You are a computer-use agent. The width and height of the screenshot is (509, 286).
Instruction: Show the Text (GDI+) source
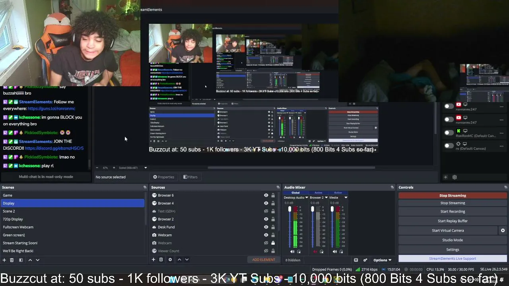(266, 211)
